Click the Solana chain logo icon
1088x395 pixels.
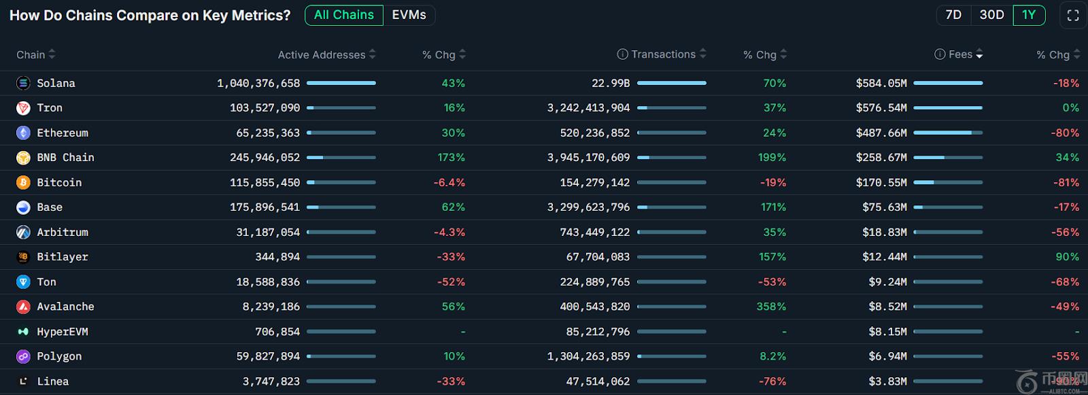(23, 83)
